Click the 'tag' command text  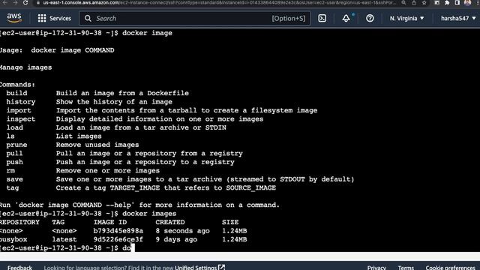13,187
